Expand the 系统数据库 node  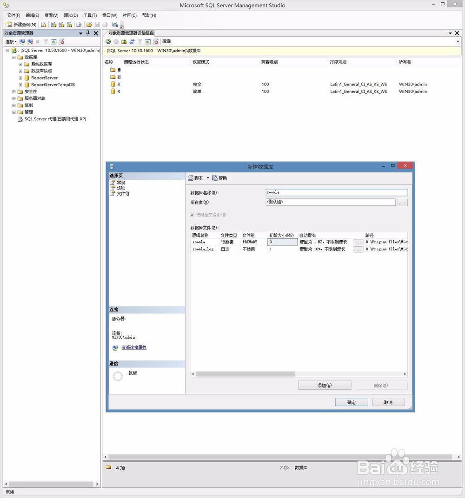(x=20, y=64)
